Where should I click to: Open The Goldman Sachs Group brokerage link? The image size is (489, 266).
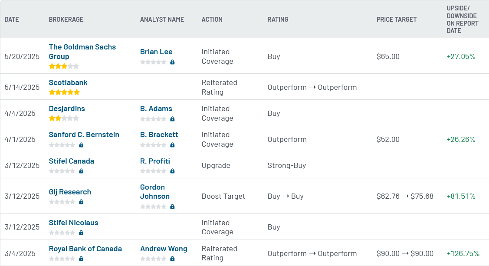pos(82,52)
